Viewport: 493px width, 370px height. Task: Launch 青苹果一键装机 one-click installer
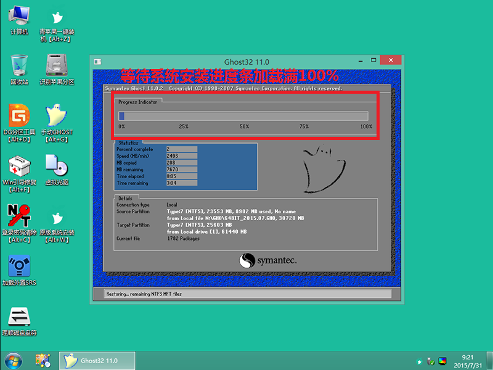coord(57,18)
